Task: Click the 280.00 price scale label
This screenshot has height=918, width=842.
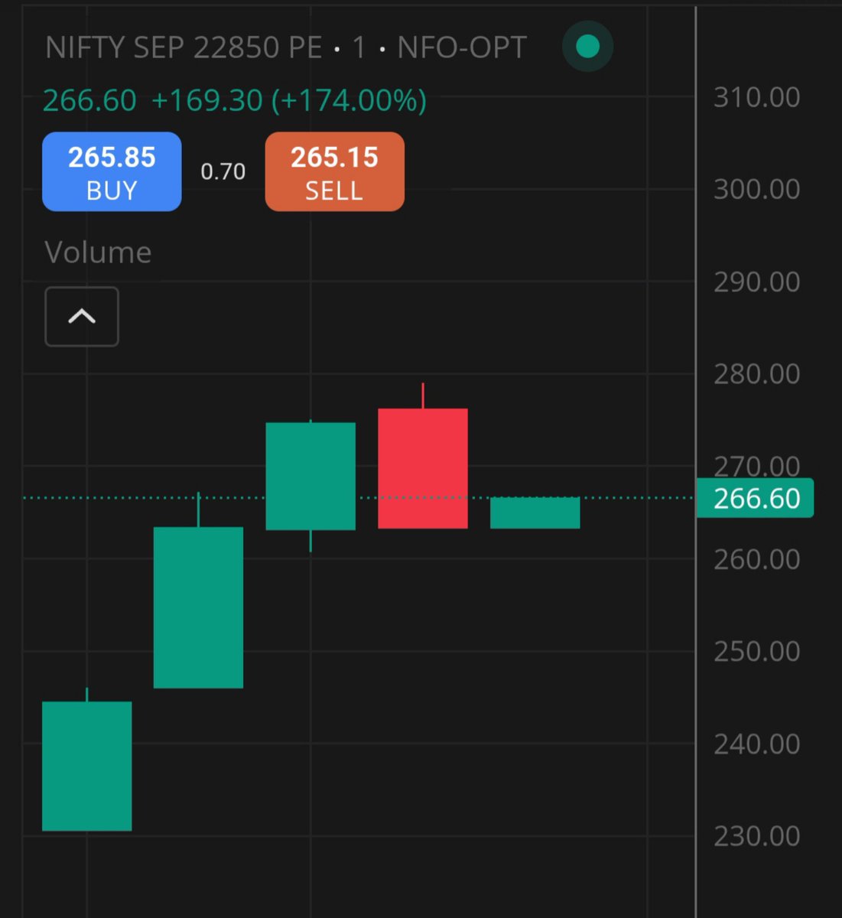Action: [x=756, y=374]
